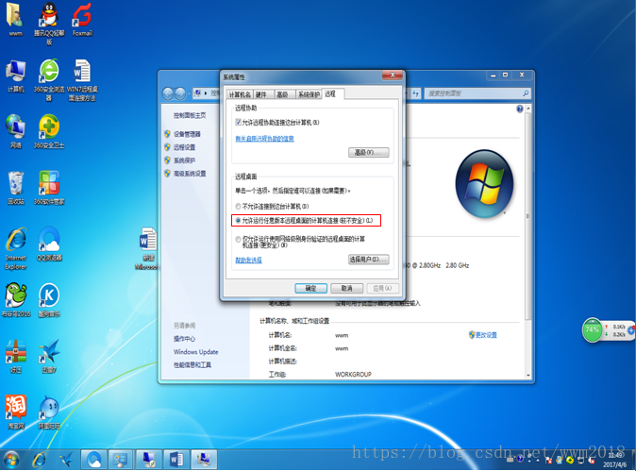Viewport: 636px width, 471px height.
Task: Switch to QQ Browser in the taskbar
Action: point(93,460)
